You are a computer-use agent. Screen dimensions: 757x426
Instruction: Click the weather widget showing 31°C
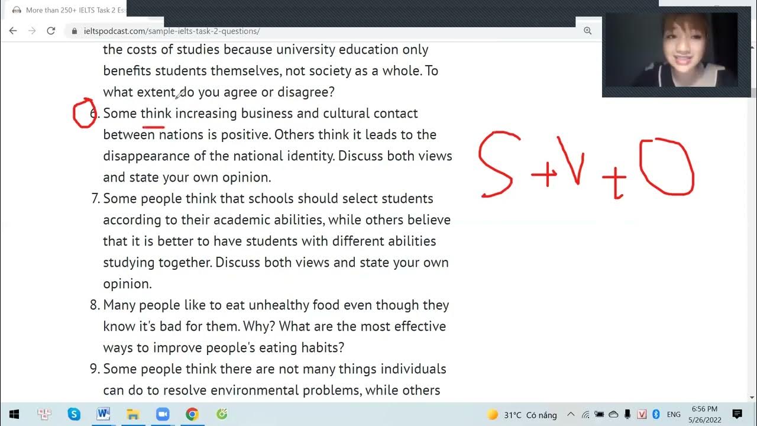pos(522,415)
